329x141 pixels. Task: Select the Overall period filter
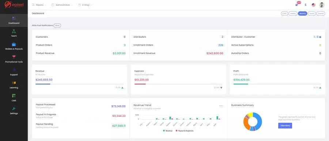point(321,14)
